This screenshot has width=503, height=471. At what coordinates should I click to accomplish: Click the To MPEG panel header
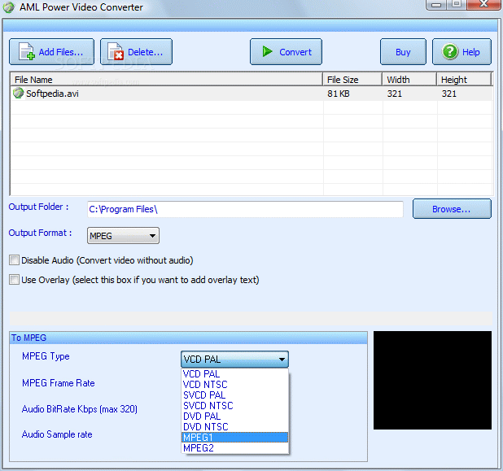(188, 338)
